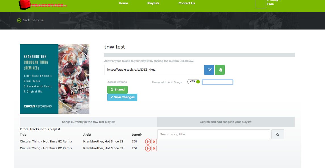Click the Search song title field
Screen dimensions: 325x168
pos(213,134)
